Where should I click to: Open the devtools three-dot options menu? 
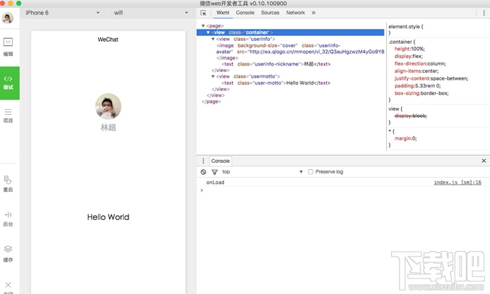483,13
